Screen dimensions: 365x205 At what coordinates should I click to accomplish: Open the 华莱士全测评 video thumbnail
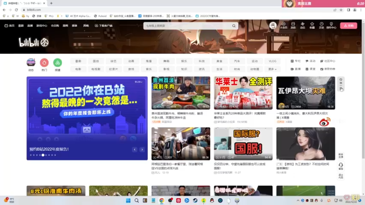coord(243,93)
